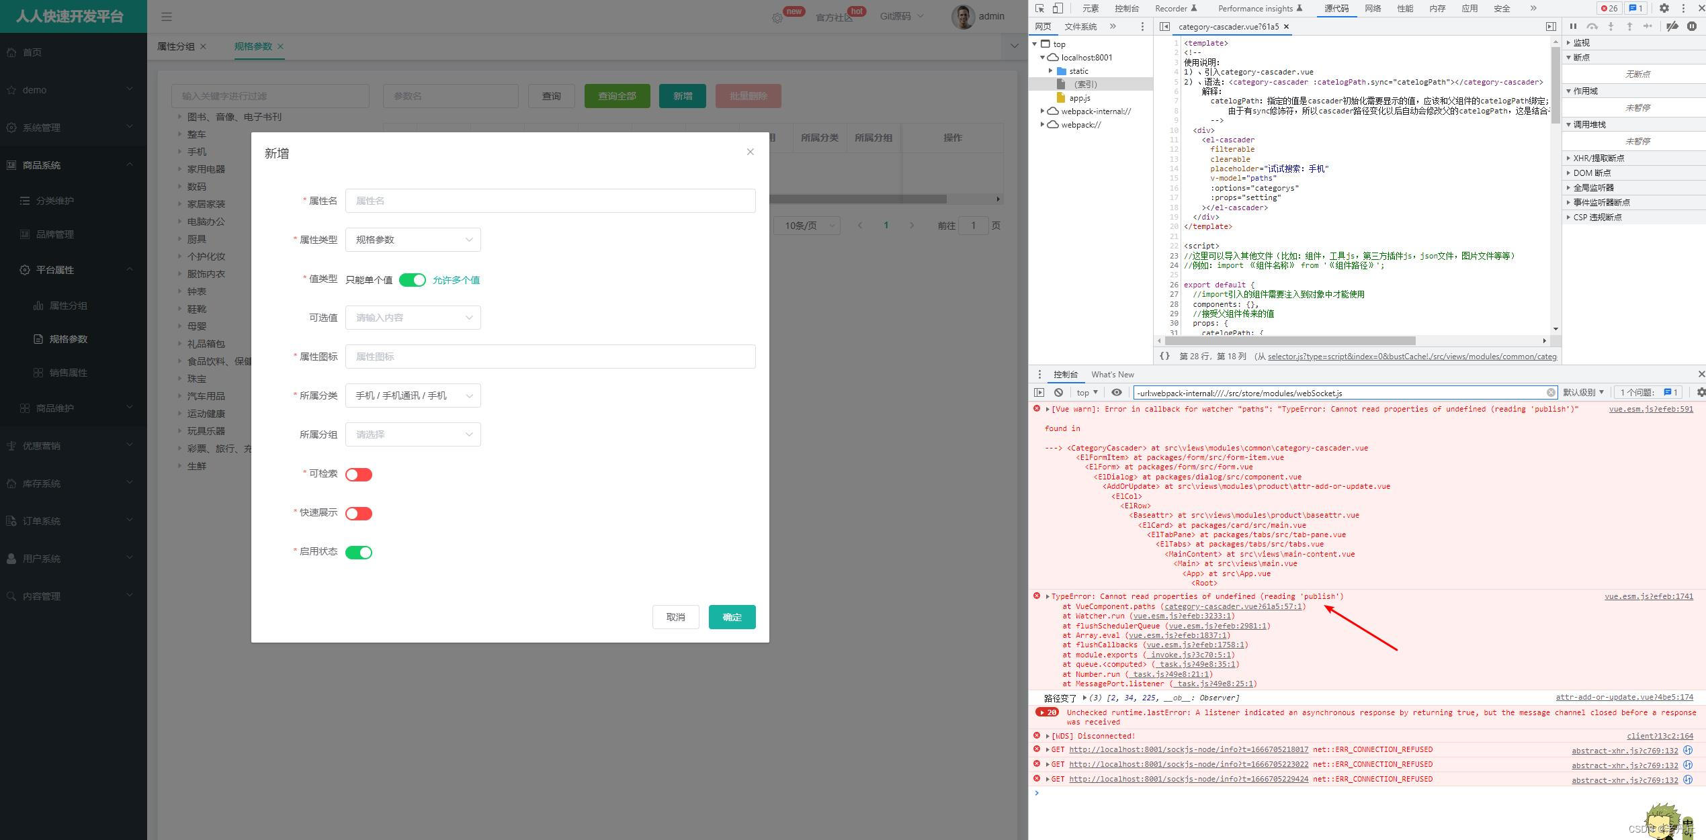This screenshot has width=1706, height=840.
Task: Click the 确定 confirm button
Action: pos(730,617)
